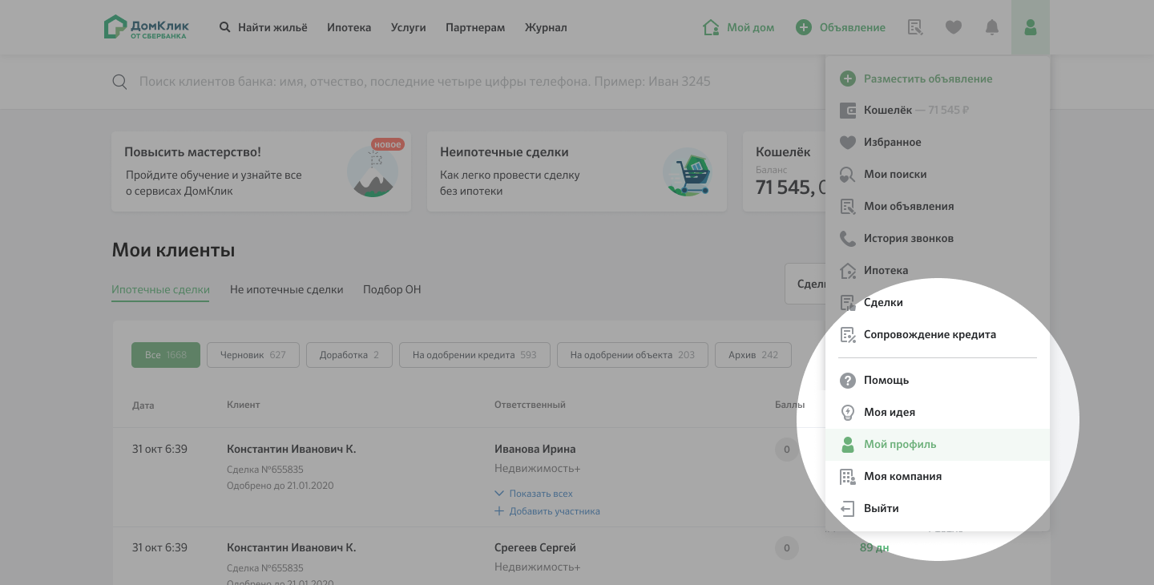Click the exit icon by Выйти
Image resolution: width=1154 pixels, height=585 pixels.
tap(847, 509)
